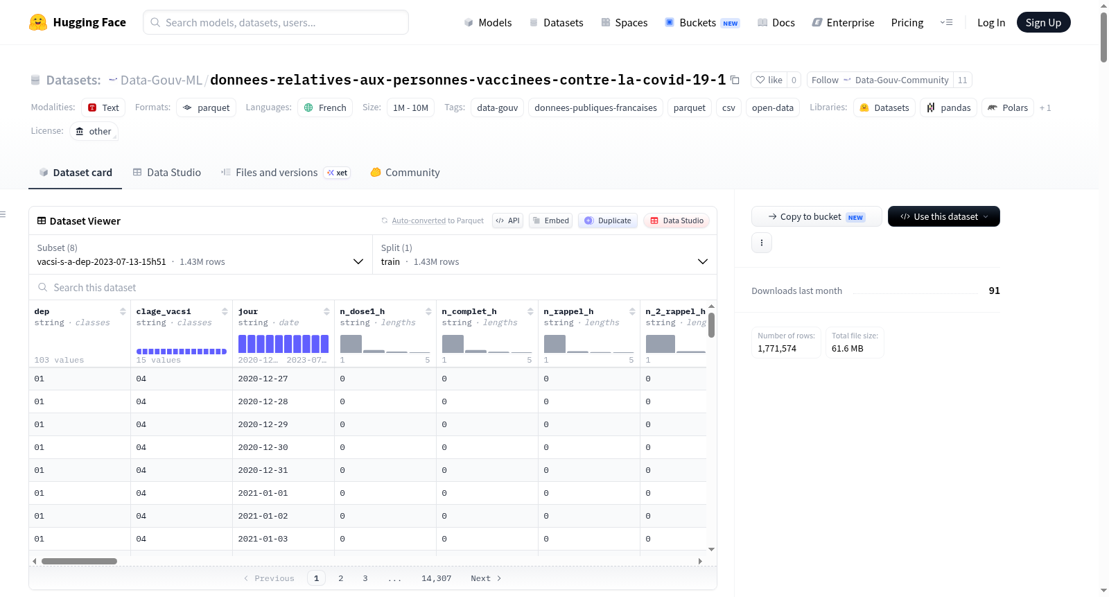
Task: Open the Dataset card tab
Action: pos(75,173)
